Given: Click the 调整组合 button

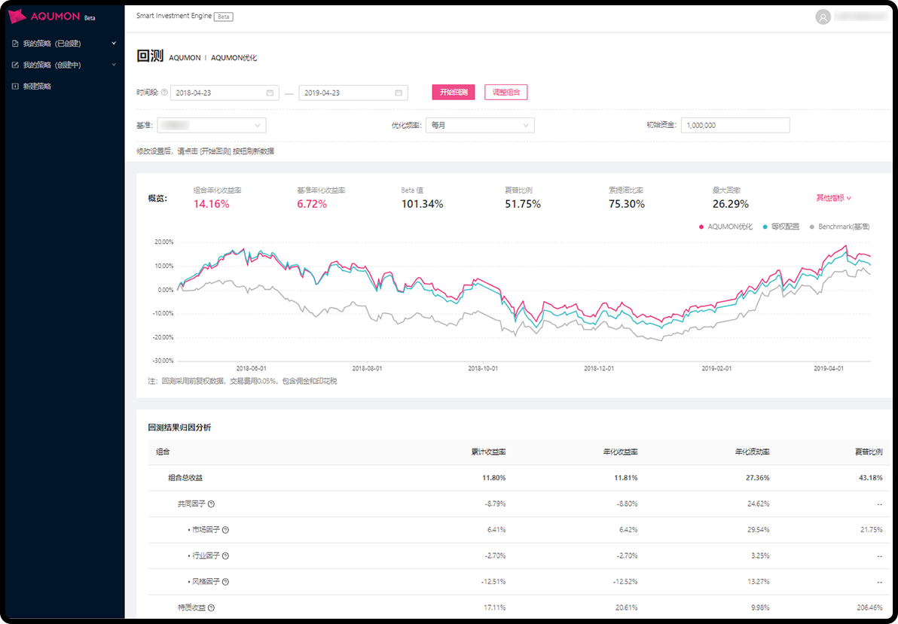Looking at the screenshot, I should [x=506, y=92].
